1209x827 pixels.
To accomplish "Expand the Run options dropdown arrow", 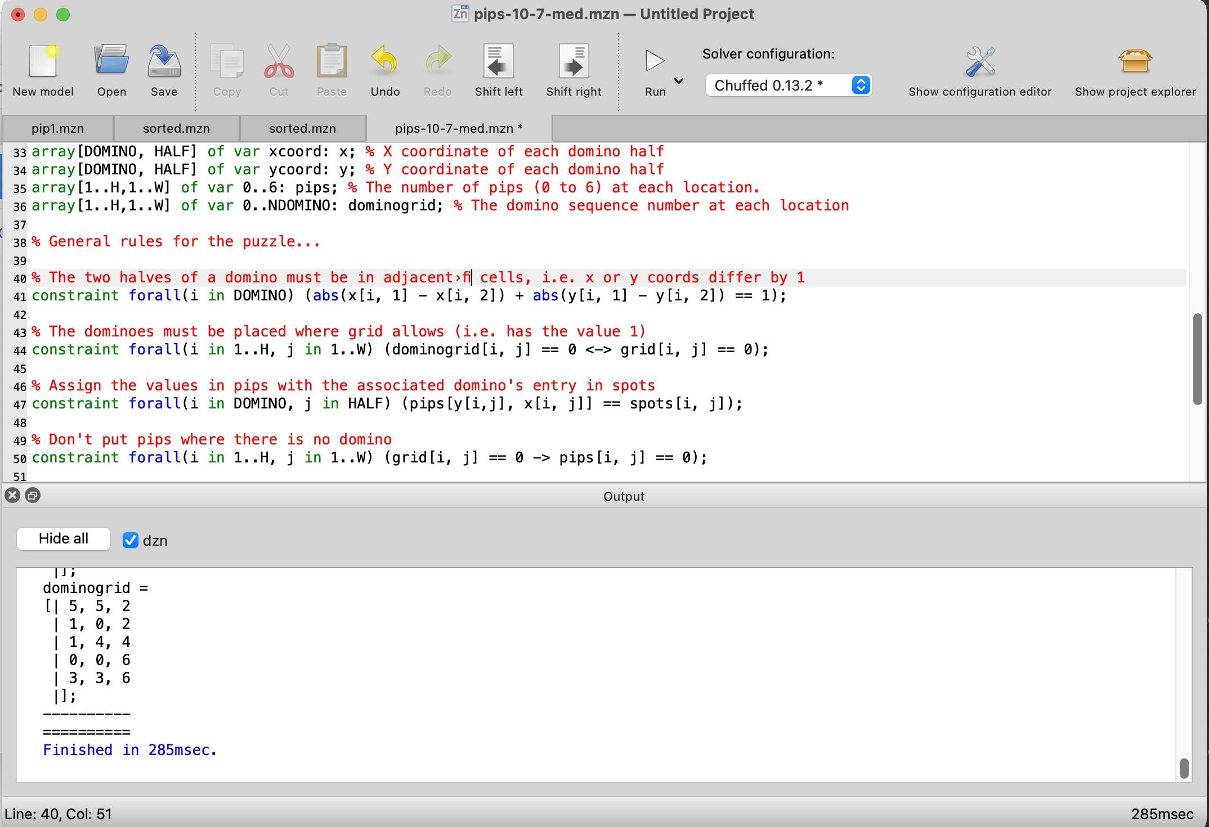I will click(x=679, y=81).
